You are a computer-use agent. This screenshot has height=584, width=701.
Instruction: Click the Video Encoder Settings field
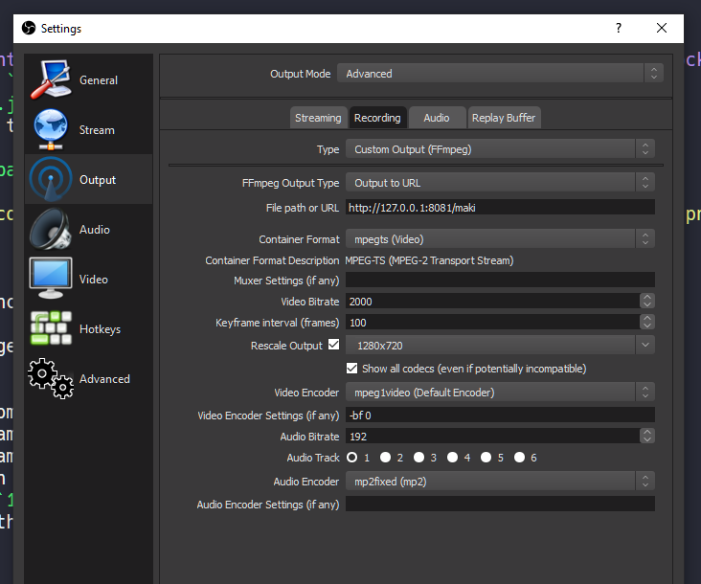[500, 415]
